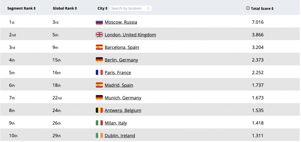Click the French flag icon beside Paris

pyautogui.click(x=99, y=73)
